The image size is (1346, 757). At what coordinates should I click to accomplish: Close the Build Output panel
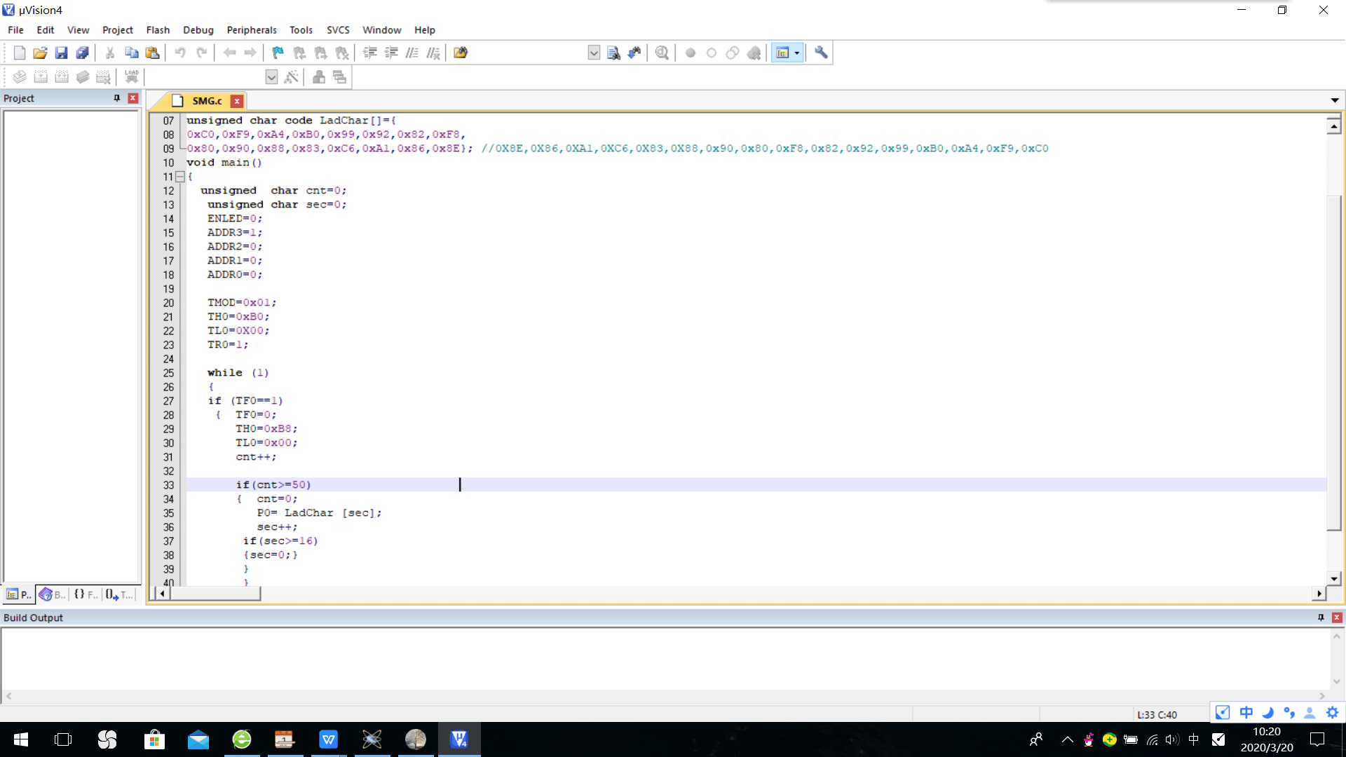coord(1337,618)
